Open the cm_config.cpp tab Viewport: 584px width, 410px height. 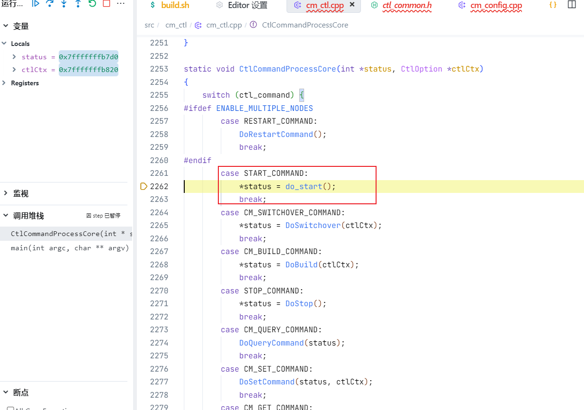[x=496, y=6]
